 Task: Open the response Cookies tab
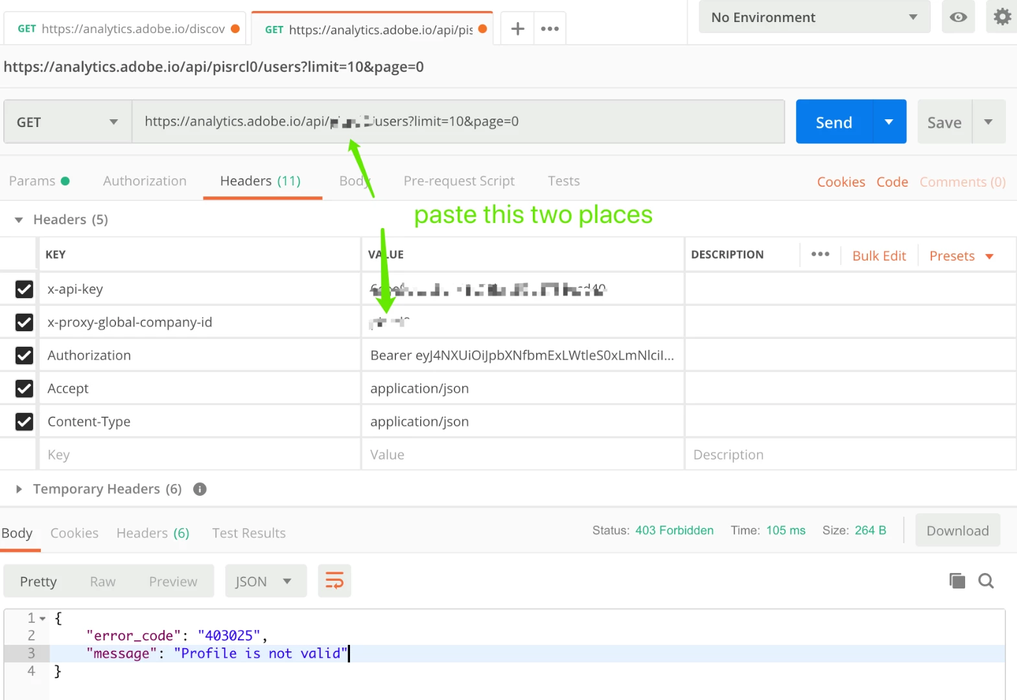(75, 533)
